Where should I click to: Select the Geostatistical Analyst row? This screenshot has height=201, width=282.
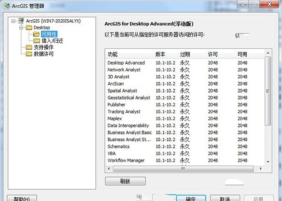(185, 98)
